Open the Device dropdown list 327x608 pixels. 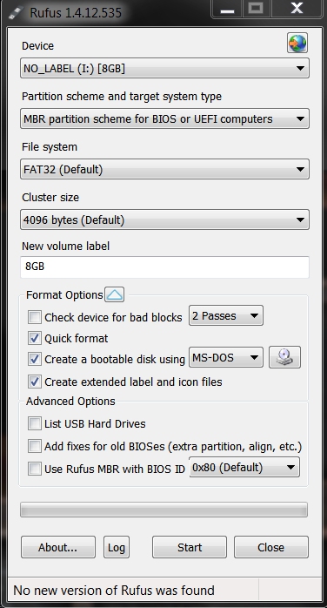click(164, 68)
